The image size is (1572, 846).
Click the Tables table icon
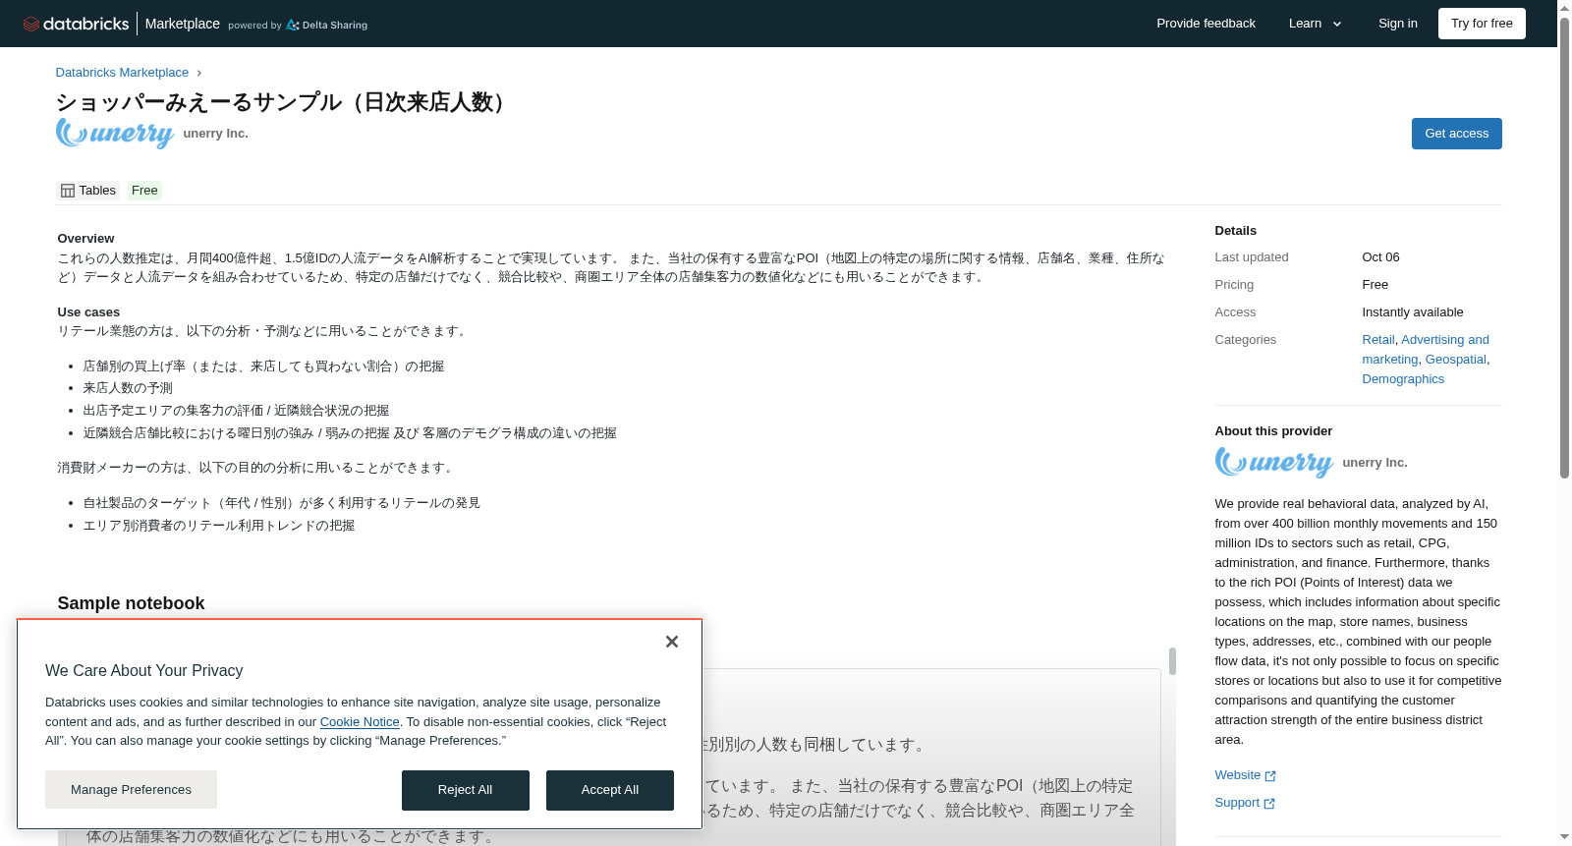click(x=68, y=191)
